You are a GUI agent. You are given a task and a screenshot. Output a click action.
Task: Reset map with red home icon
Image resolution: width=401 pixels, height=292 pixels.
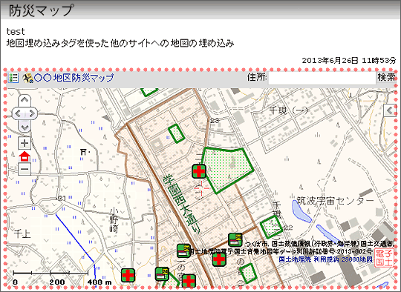(25, 156)
